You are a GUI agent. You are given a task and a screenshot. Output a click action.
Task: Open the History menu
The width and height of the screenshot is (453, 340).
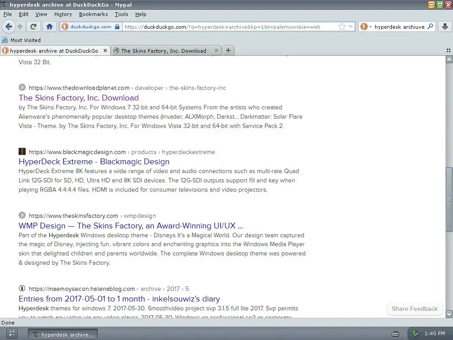pyautogui.click(x=63, y=14)
